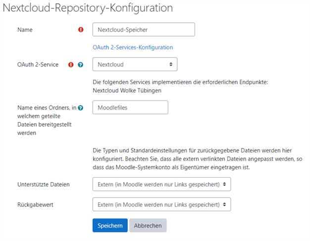Click the red required icon beside OAuth 2-Service
Viewport: 310px width, 241px height.
pyautogui.click(x=71, y=64)
